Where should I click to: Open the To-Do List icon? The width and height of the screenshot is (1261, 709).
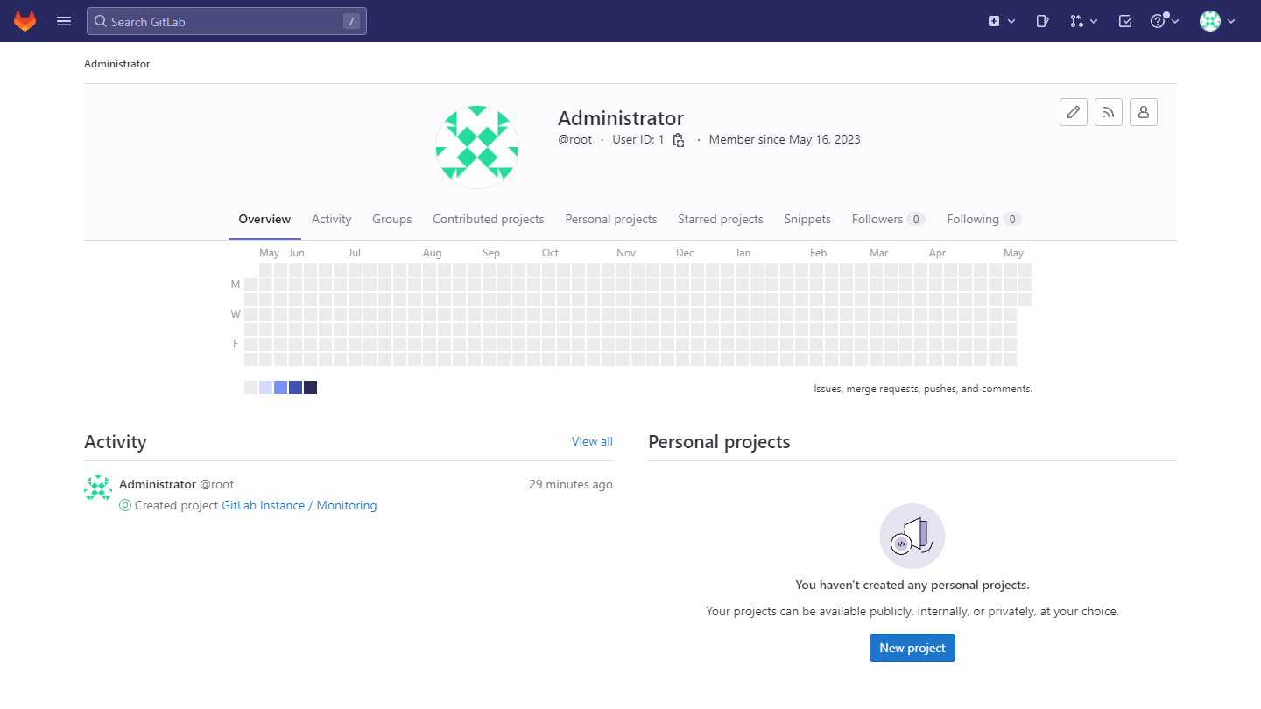(1125, 21)
